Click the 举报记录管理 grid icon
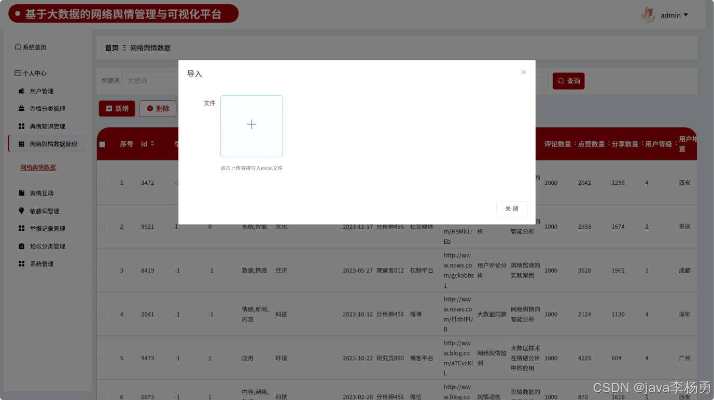The height and width of the screenshot is (400, 714). [x=21, y=228]
